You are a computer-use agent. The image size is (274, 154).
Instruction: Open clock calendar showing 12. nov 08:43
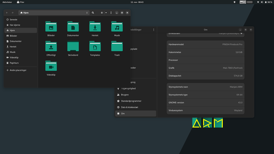coord(137,2)
